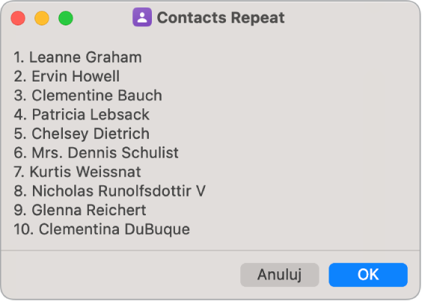Click the purple Contacts app icon in title

(142, 17)
